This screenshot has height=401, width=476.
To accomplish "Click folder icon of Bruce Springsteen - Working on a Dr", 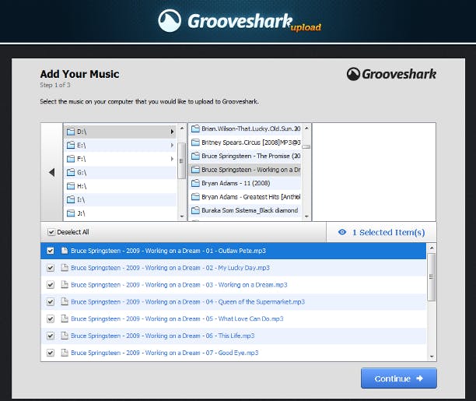I will click(x=195, y=170).
